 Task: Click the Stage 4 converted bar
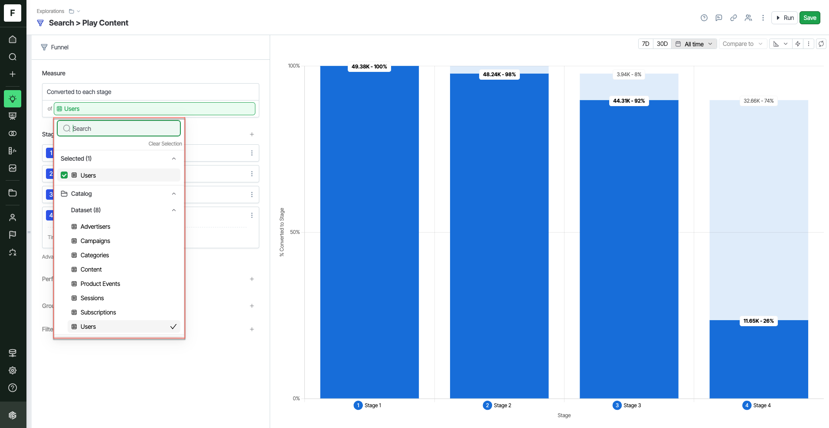pos(759,360)
